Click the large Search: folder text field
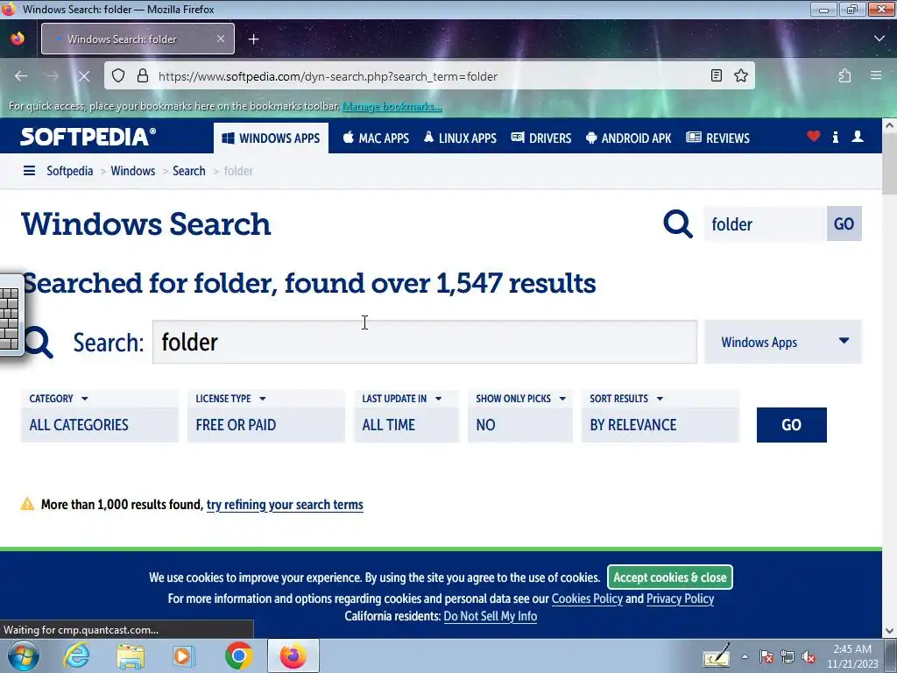The height and width of the screenshot is (673, 897). pyautogui.click(x=425, y=342)
